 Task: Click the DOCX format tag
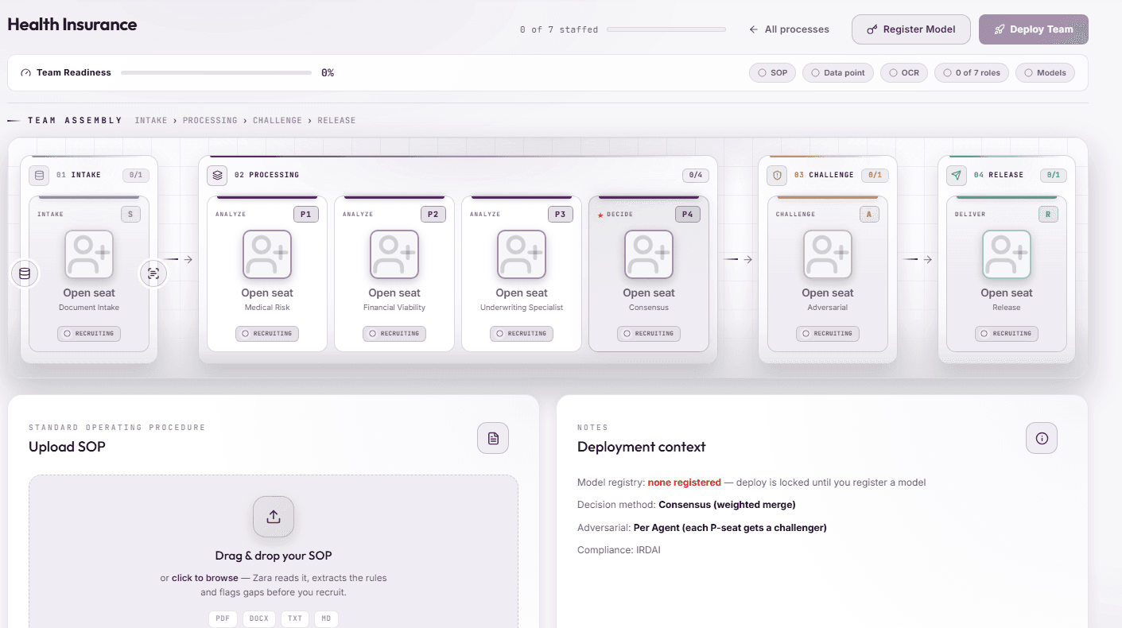(259, 618)
